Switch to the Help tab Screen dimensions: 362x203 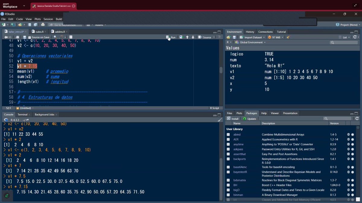[264, 113]
